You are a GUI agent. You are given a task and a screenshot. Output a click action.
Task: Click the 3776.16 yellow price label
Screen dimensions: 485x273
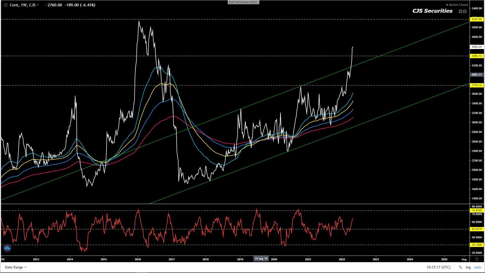coord(476,85)
